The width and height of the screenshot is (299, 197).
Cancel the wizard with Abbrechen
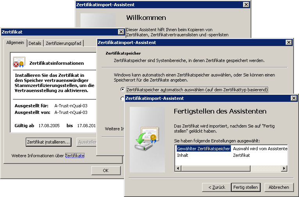coord(279,187)
